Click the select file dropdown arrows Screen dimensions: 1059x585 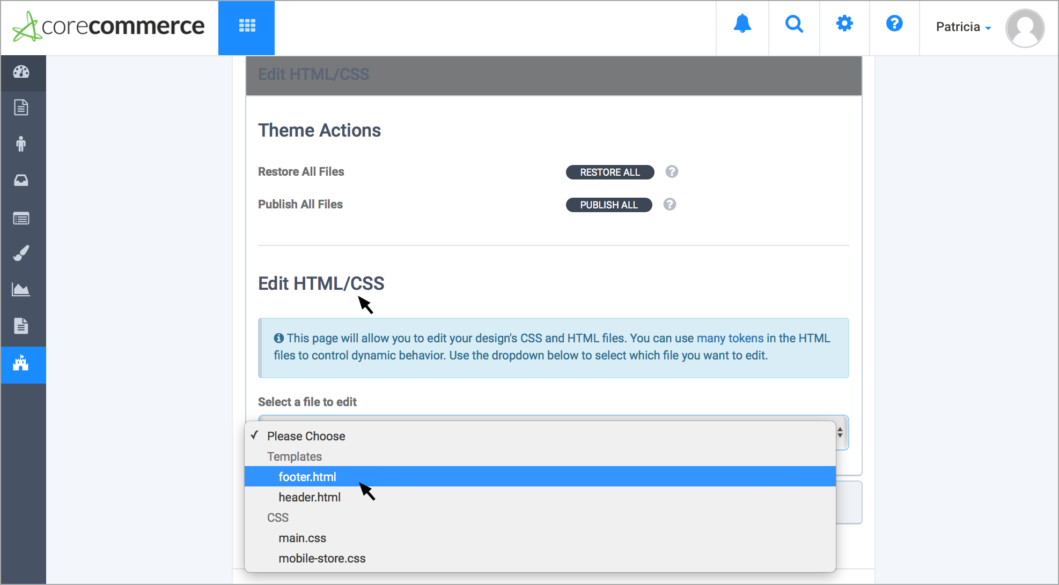tap(840, 432)
